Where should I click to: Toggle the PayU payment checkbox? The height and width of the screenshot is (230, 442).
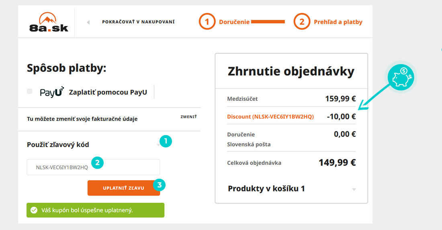30,91
